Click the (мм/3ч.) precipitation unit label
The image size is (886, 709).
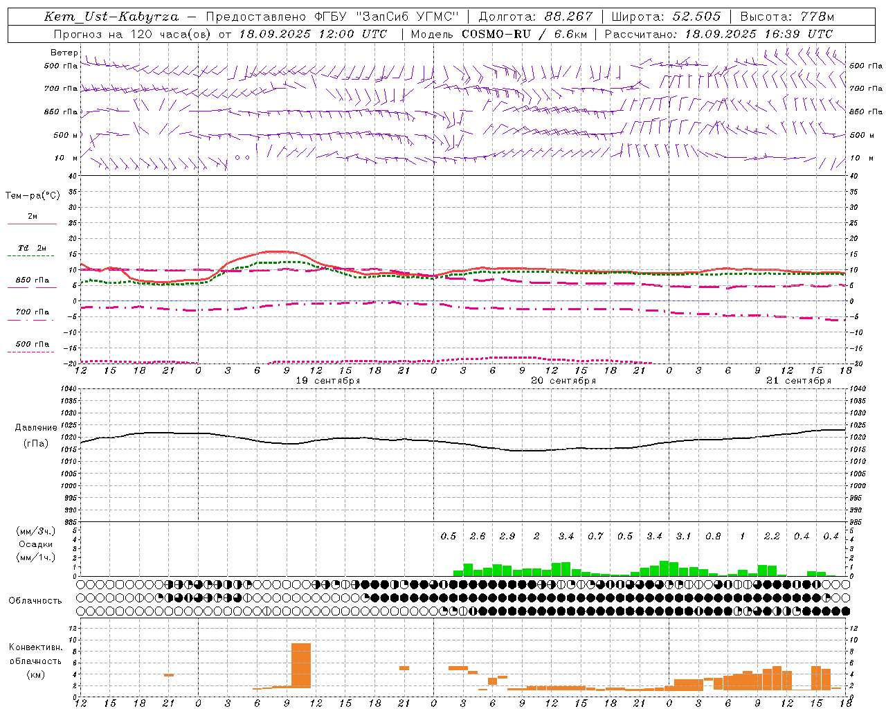[35, 532]
